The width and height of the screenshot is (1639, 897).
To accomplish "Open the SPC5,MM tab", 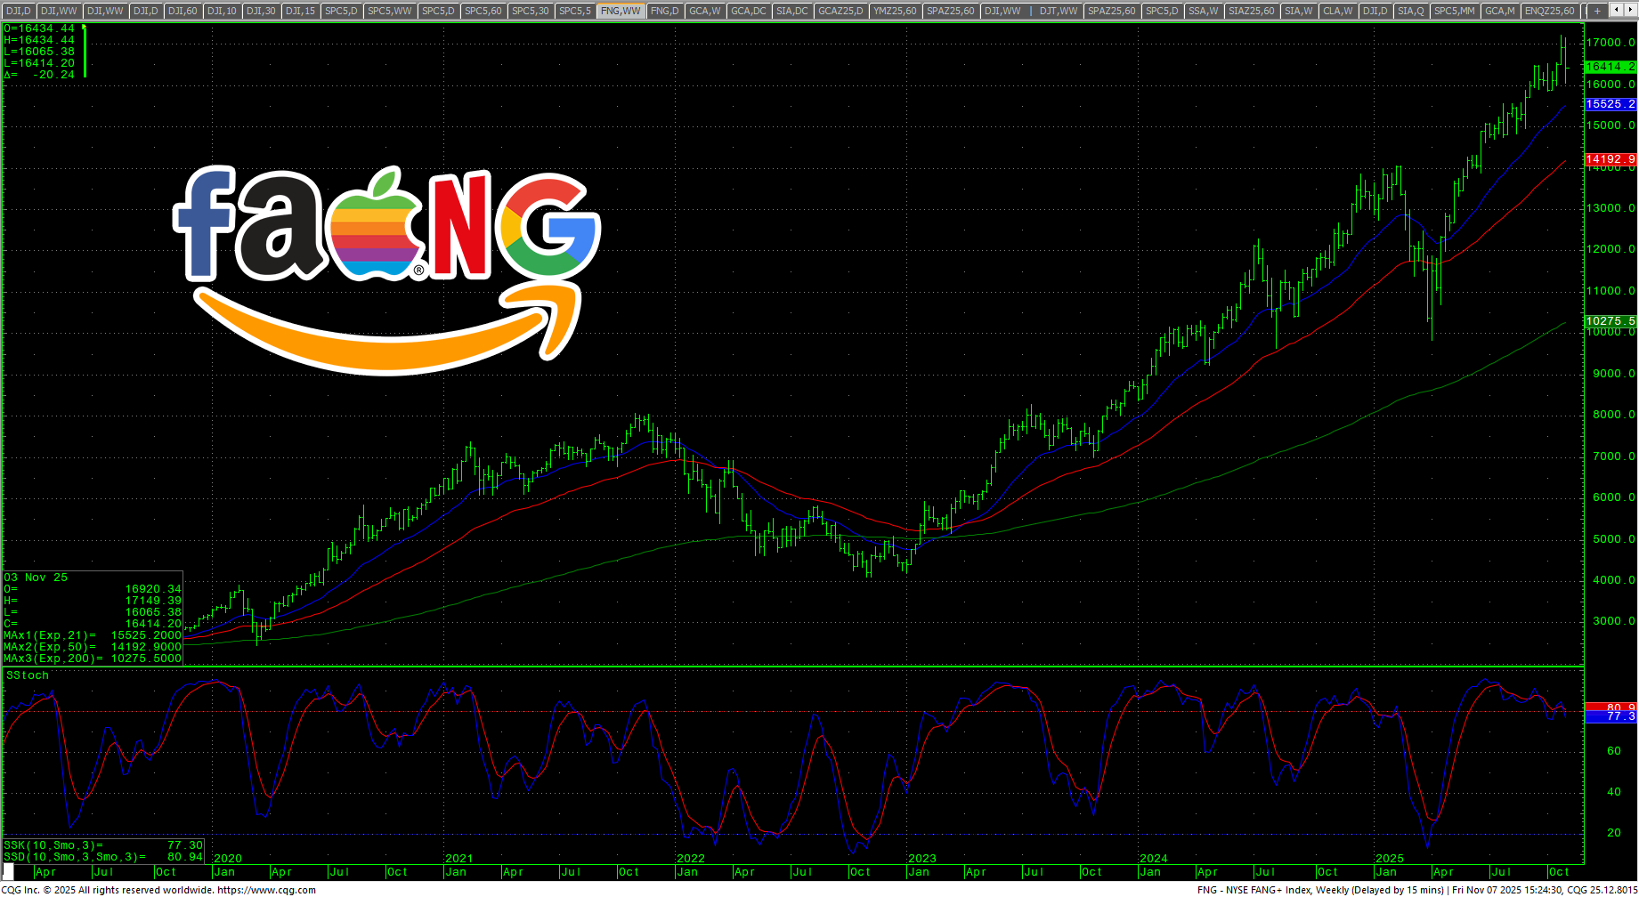I will click(x=1454, y=11).
